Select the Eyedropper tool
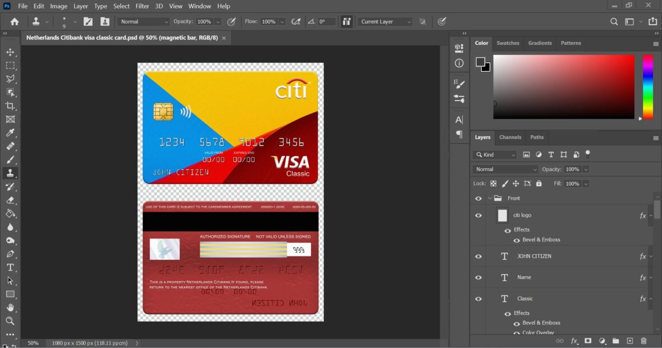The image size is (662, 348). 10,132
